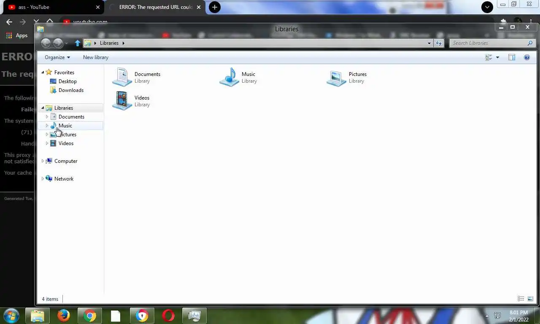Switch to the 'ass - YouTube' Chrome tab

pos(52,7)
